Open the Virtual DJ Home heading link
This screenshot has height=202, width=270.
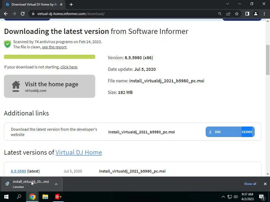pos(79,152)
